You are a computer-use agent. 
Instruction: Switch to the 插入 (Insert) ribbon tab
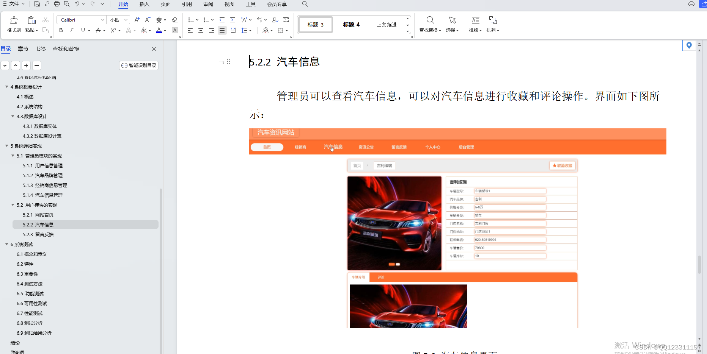point(144,4)
